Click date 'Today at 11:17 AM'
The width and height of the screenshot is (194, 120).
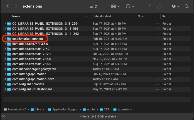tap(105, 79)
